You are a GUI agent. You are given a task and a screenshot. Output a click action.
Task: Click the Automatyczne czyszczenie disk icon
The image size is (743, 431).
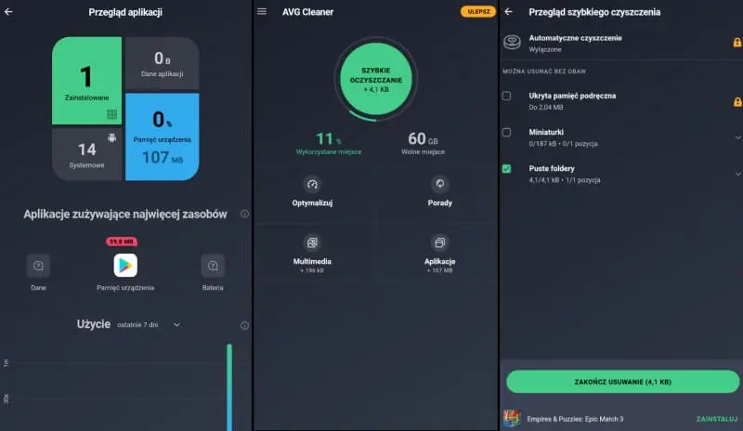[512, 42]
